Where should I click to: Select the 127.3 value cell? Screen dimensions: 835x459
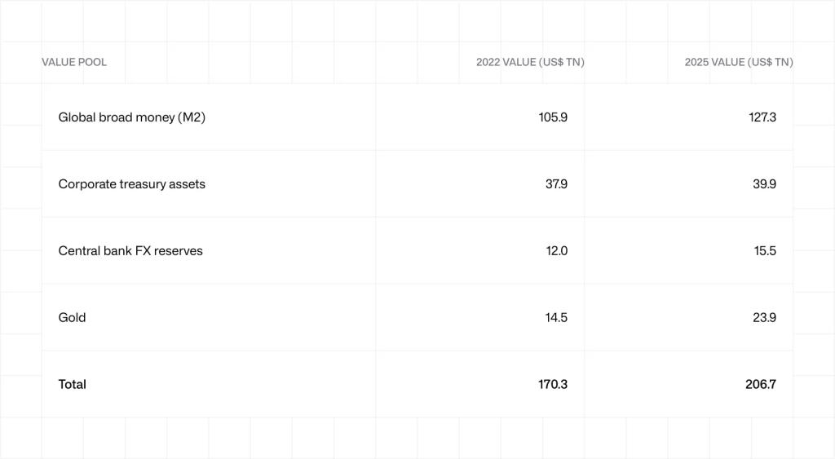[x=761, y=117]
